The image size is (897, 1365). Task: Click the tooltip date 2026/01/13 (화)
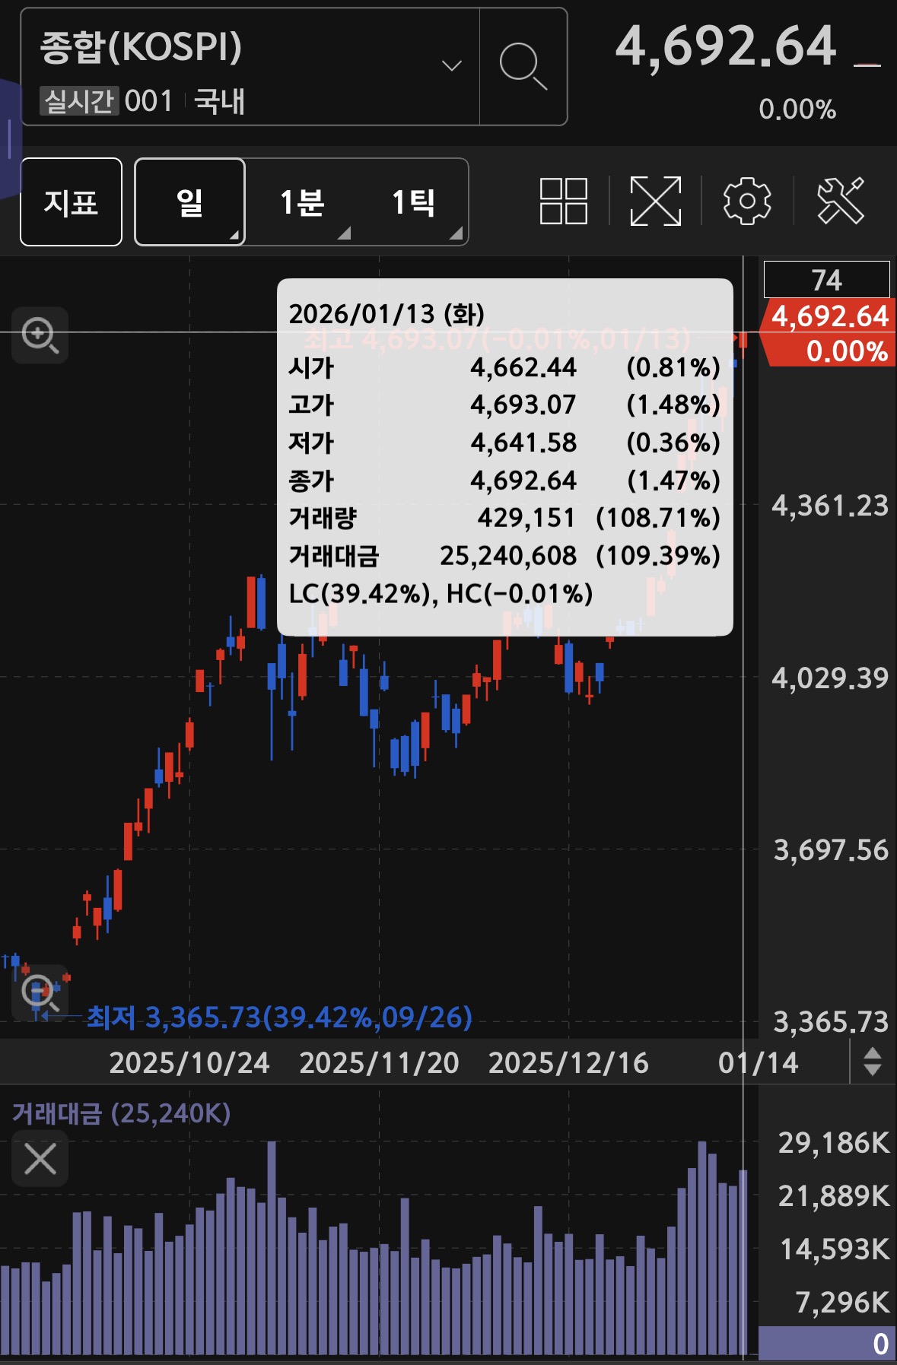tap(386, 314)
